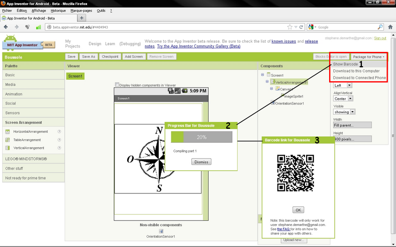
Task: Click the 20% compile progress bar
Action: 202,137
